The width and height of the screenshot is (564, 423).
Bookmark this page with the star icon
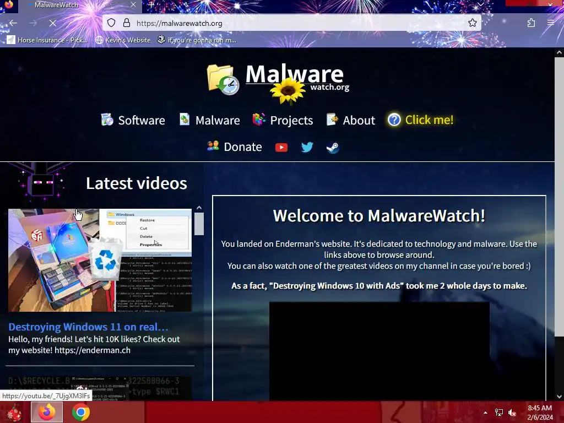pos(472,23)
